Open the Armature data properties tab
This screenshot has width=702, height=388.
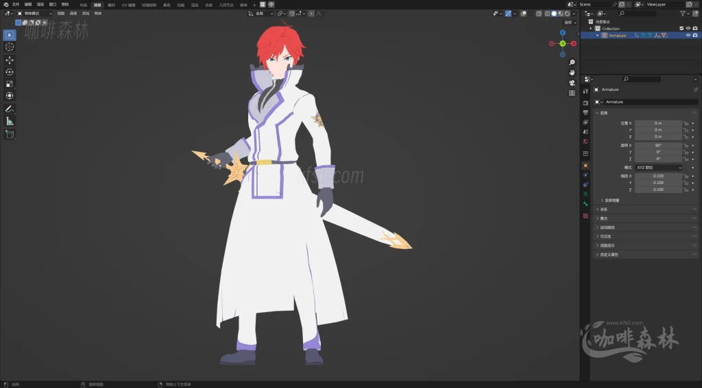point(585,194)
